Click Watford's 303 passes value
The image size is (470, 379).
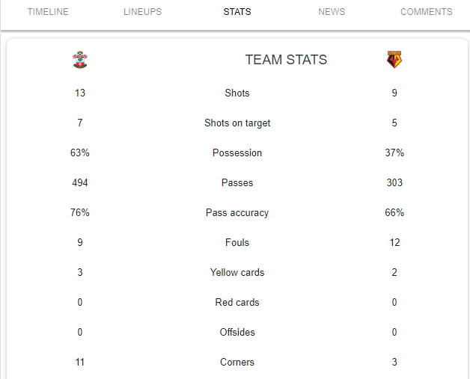(x=394, y=182)
